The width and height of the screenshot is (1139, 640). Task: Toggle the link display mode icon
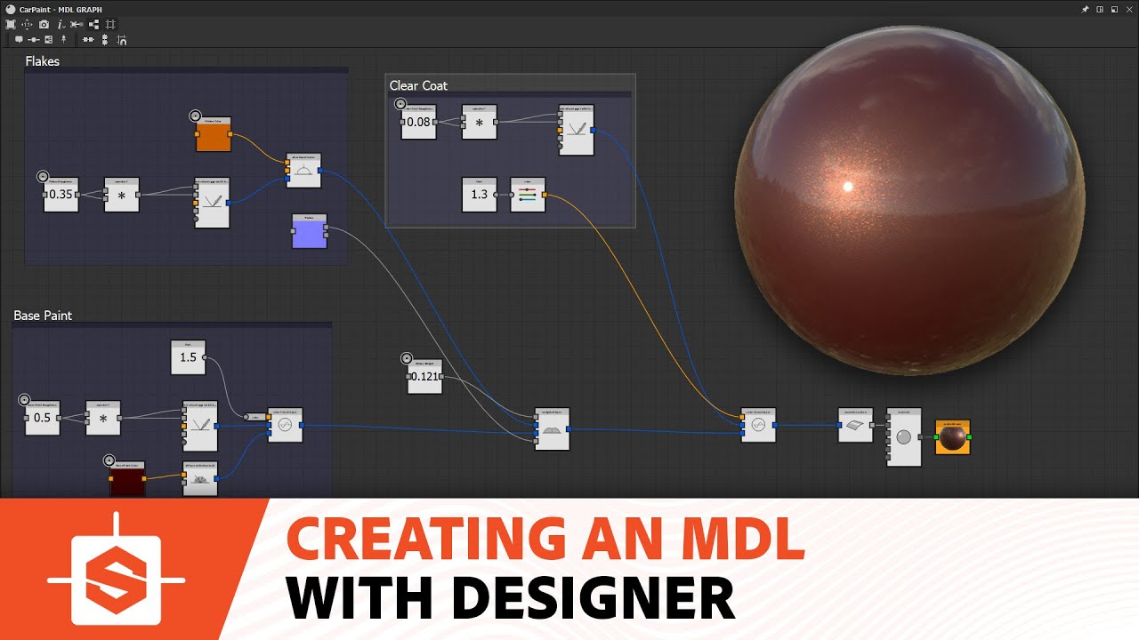(x=77, y=24)
